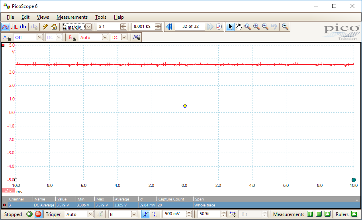
Task: Click the Min value 3.306 V
Action: [83, 205]
